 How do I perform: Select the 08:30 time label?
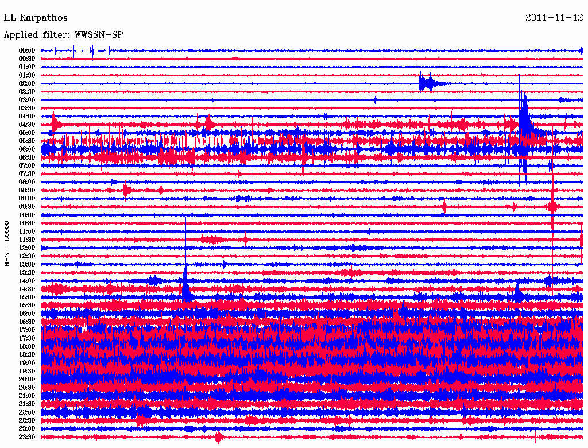pos(27,190)
